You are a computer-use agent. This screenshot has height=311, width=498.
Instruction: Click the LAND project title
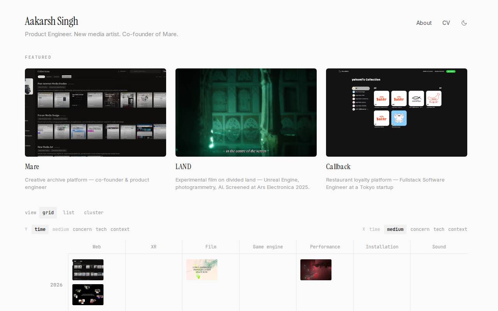point(183,166)
